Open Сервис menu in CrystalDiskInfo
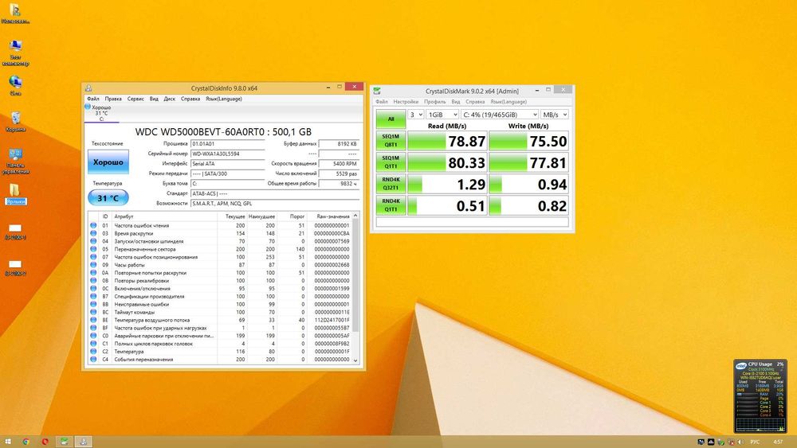This screenshot has width=797, height=448. [x=135, y=99]
